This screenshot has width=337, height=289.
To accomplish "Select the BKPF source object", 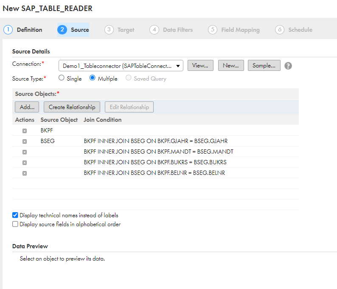I will click(47, 130).
